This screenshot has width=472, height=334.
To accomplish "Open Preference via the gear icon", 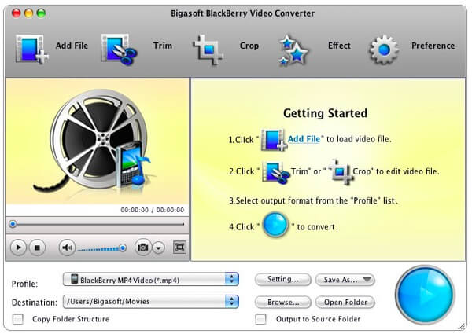I will [x=384, y=50].
